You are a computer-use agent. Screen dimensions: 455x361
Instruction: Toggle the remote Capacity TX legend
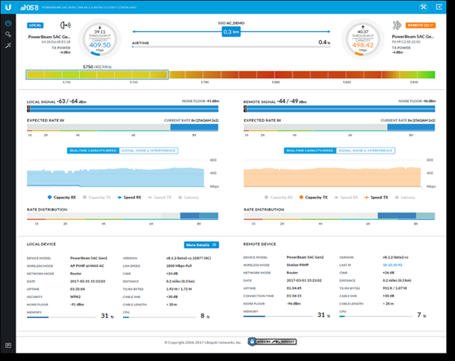[314, 198]
